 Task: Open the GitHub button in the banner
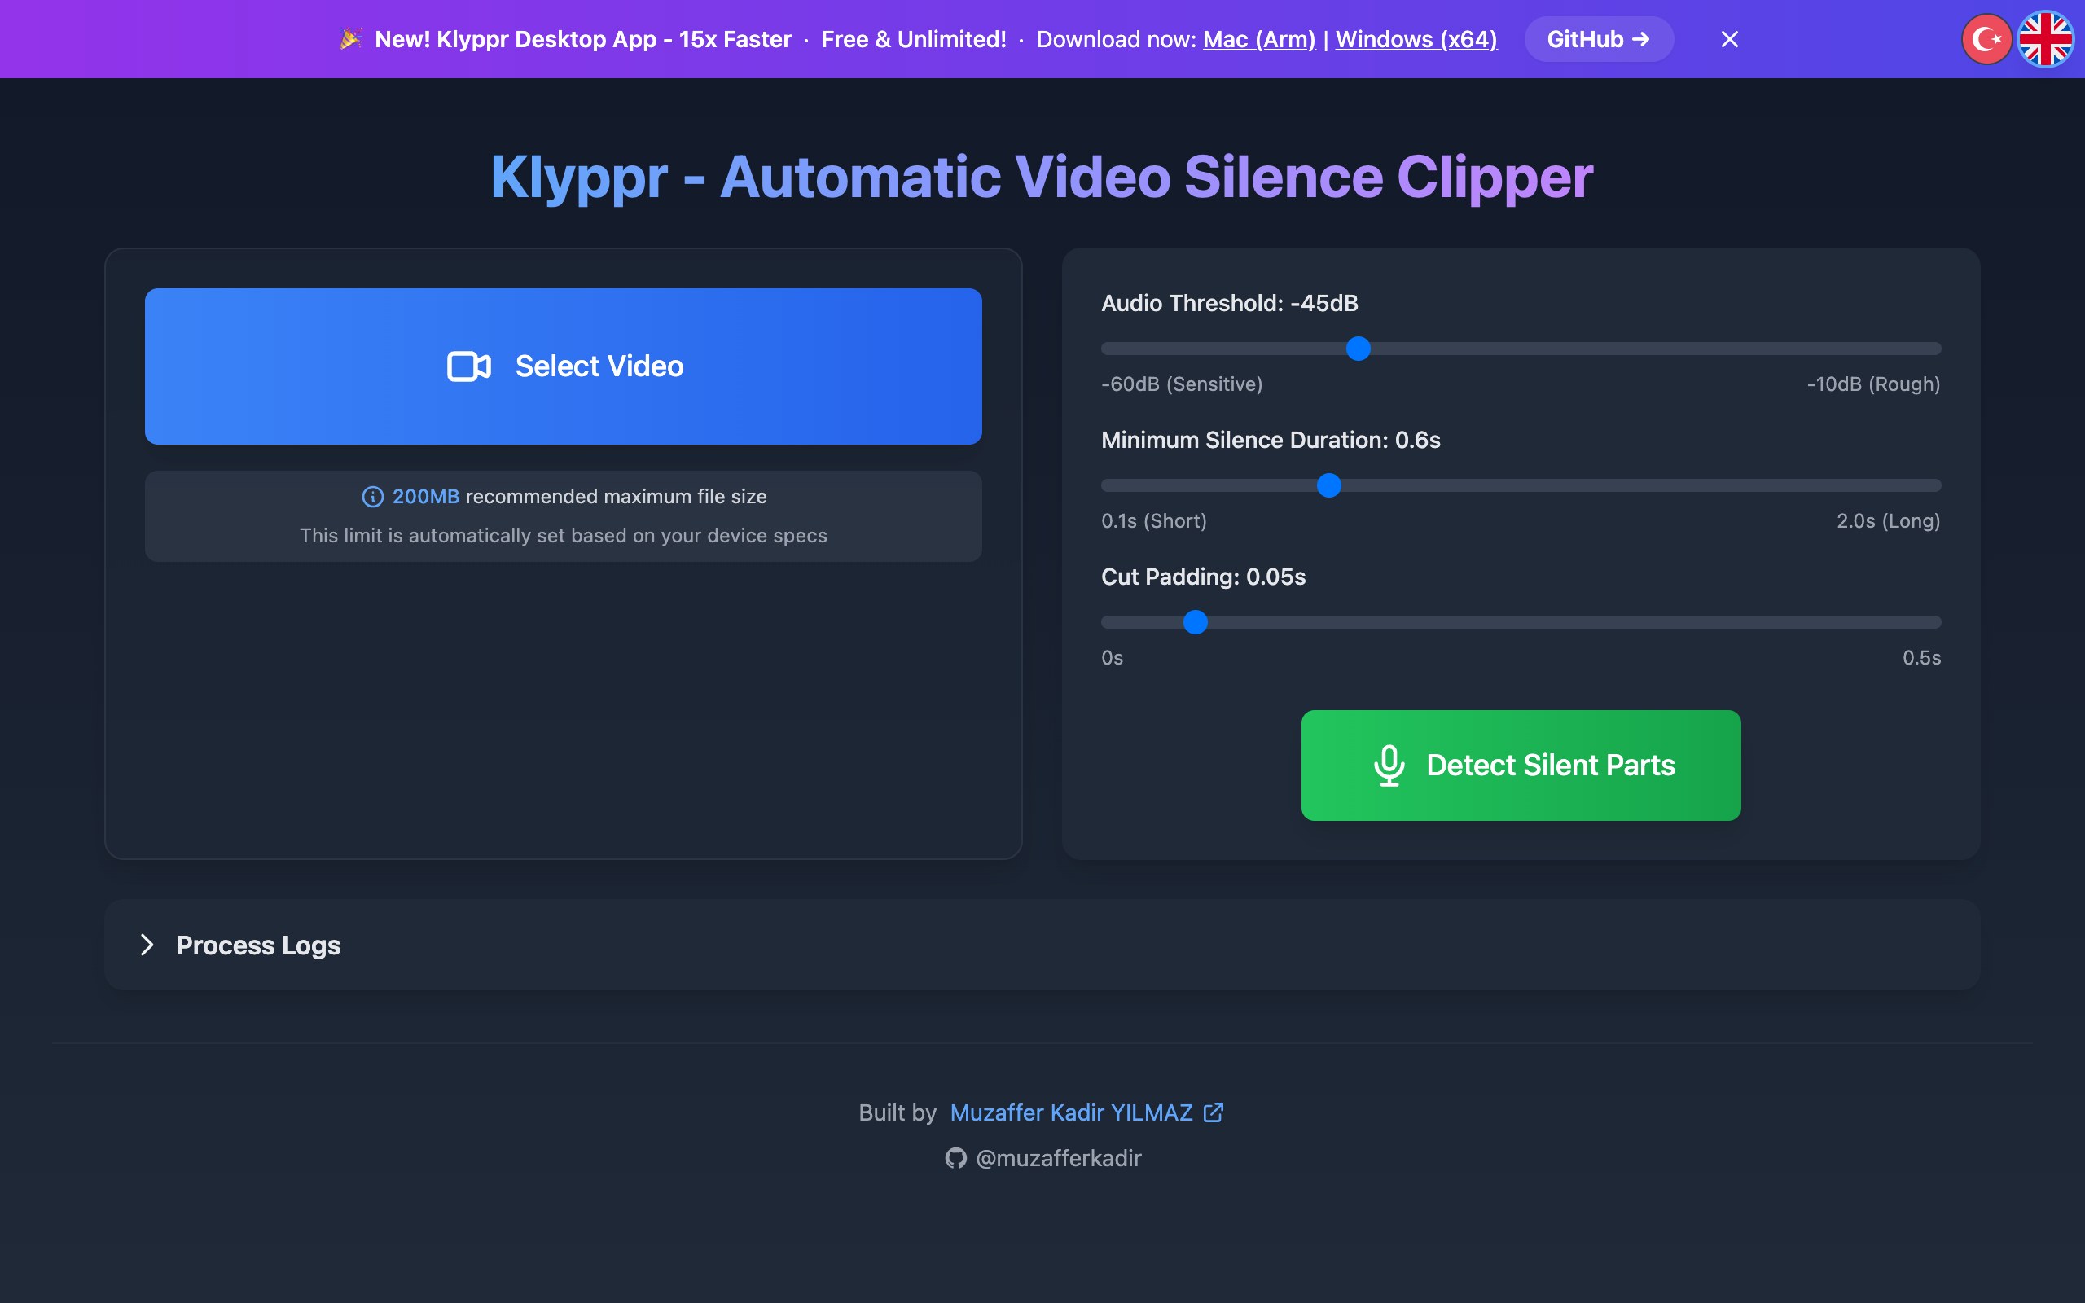[x=1599, y=40]
